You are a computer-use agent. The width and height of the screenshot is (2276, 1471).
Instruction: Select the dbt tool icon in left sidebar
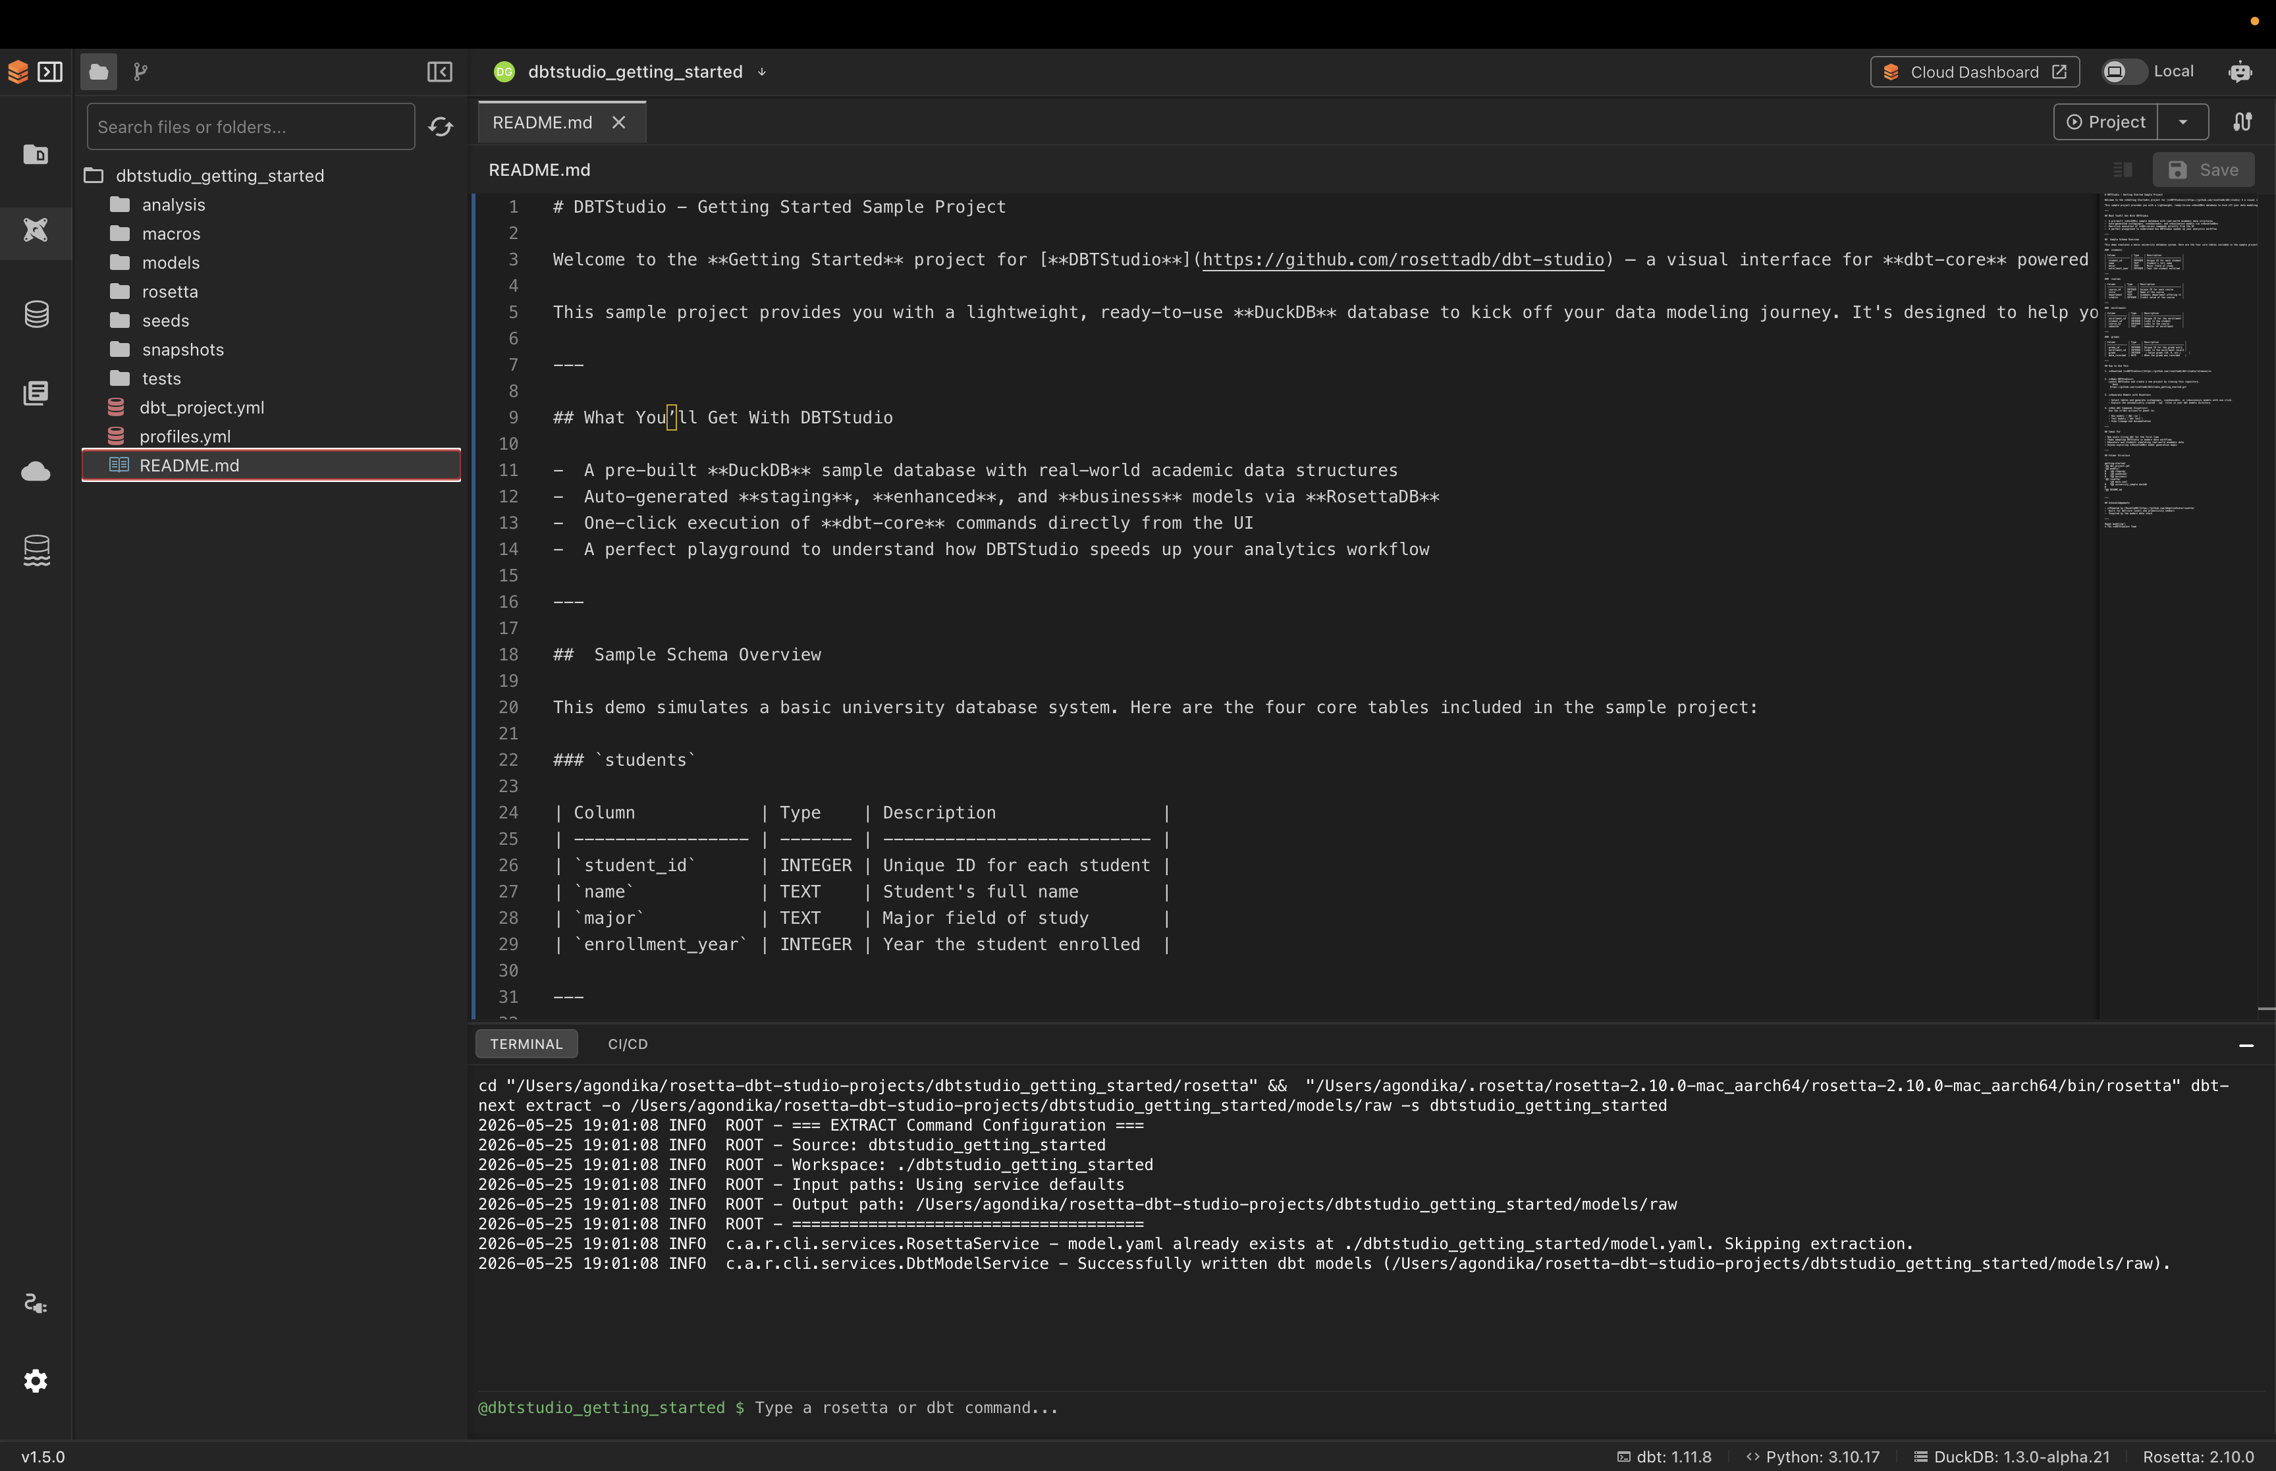(36, 230)
